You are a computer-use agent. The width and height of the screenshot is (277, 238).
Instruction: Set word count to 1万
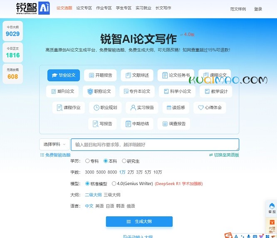coord(122,172)
